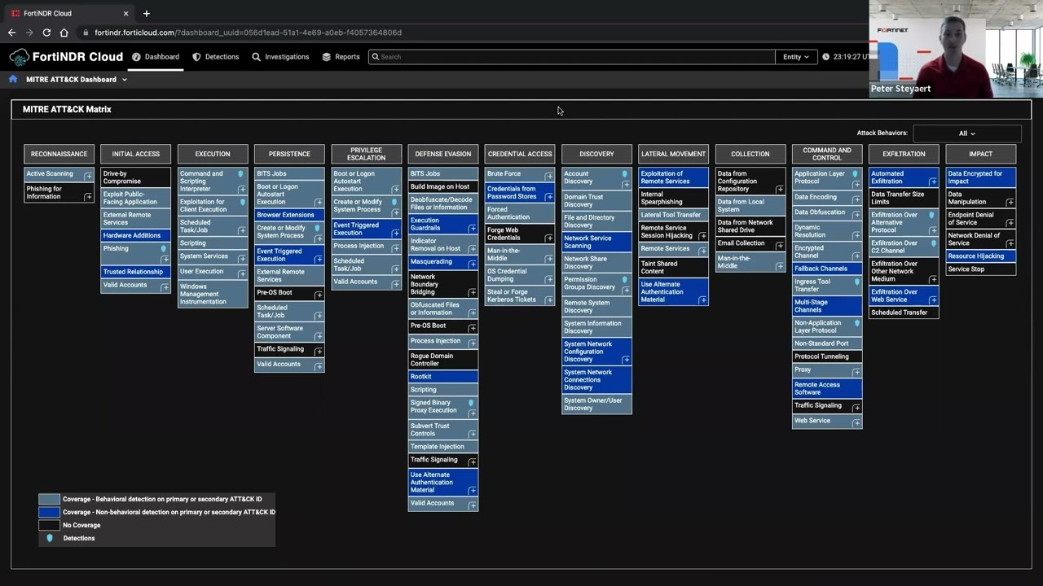Screen dimensions: 1043x586
Task: Click the detection shield on Exfiltration Over C2 Channel
Action: (933, 243)
